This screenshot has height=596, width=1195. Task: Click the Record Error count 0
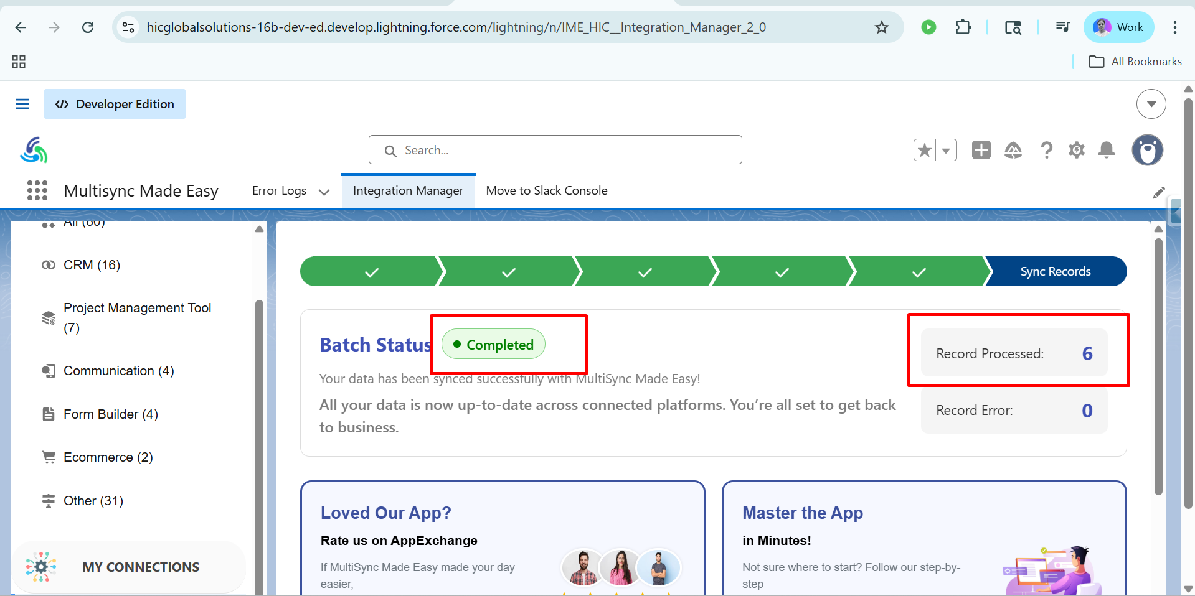pos(1087,411)
